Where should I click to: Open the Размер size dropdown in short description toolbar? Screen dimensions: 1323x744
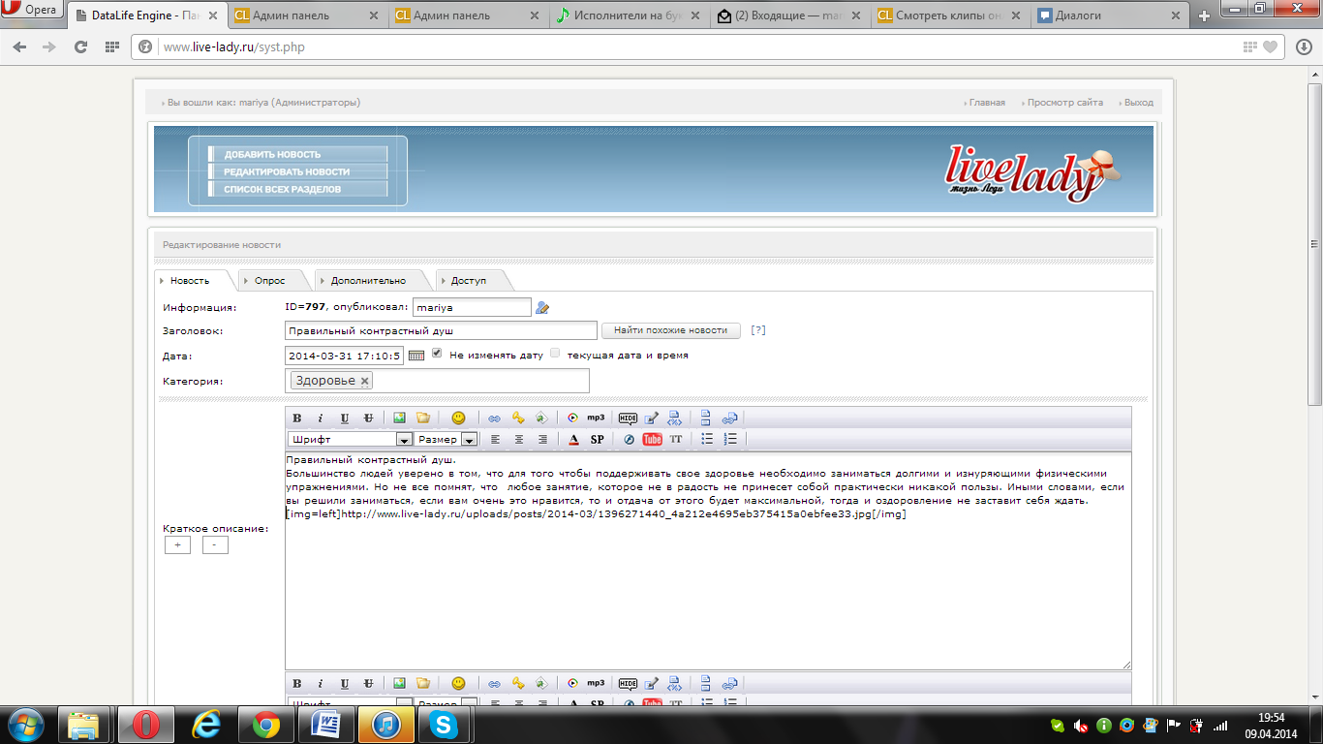[x=446, y=440]
